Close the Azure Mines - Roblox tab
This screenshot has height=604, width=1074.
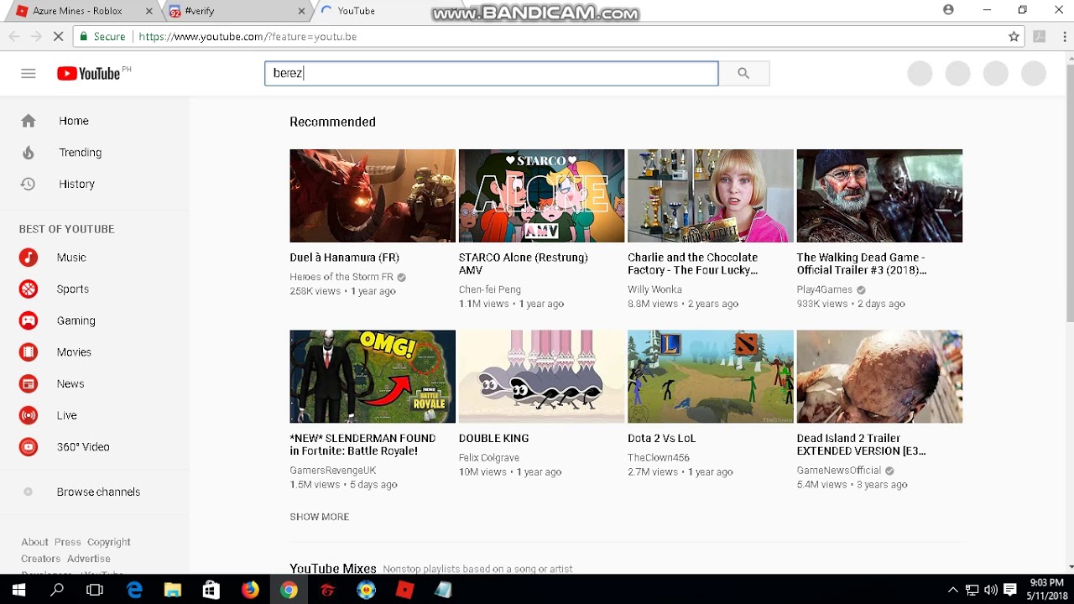(x=149, y=11)
